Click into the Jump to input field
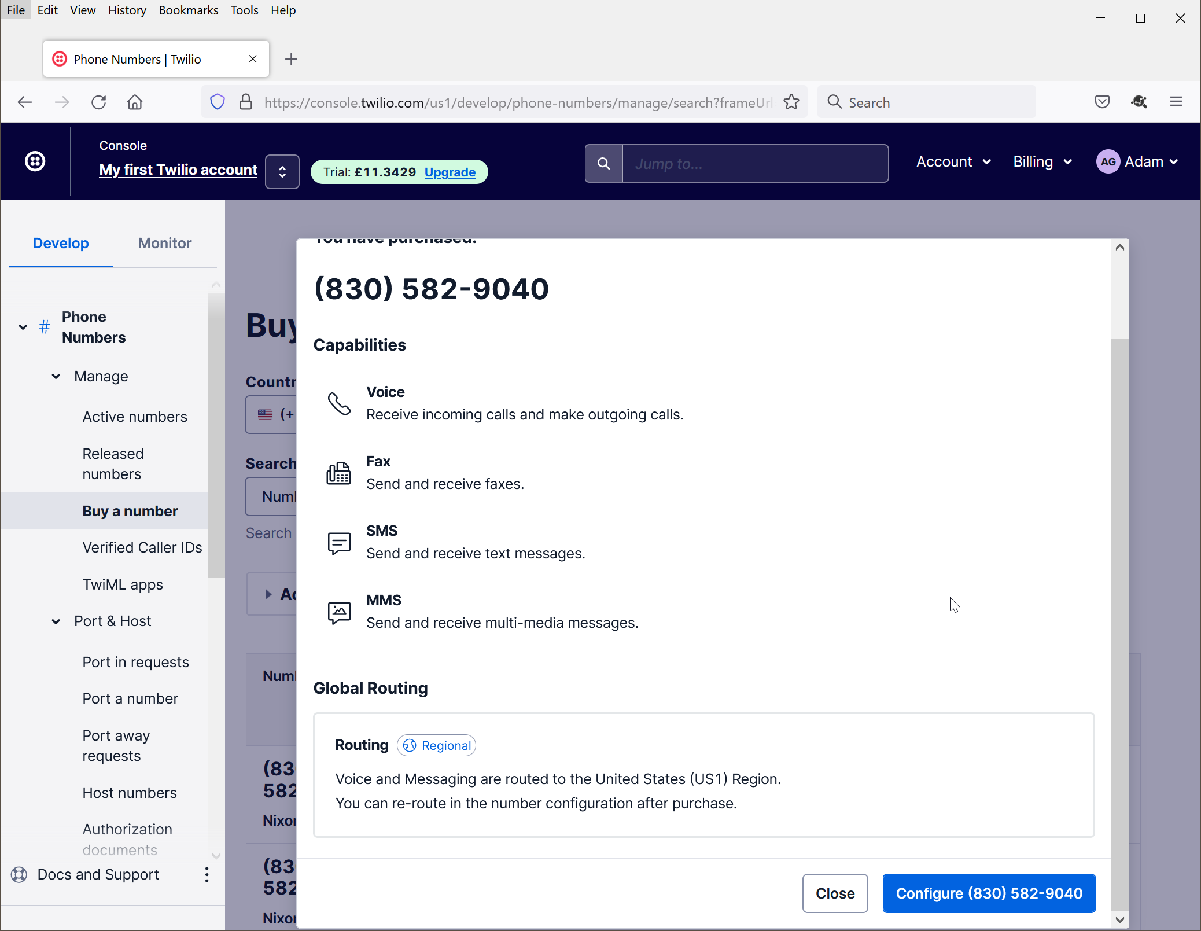Viewport: 1201px width, 931px height. 754,164
